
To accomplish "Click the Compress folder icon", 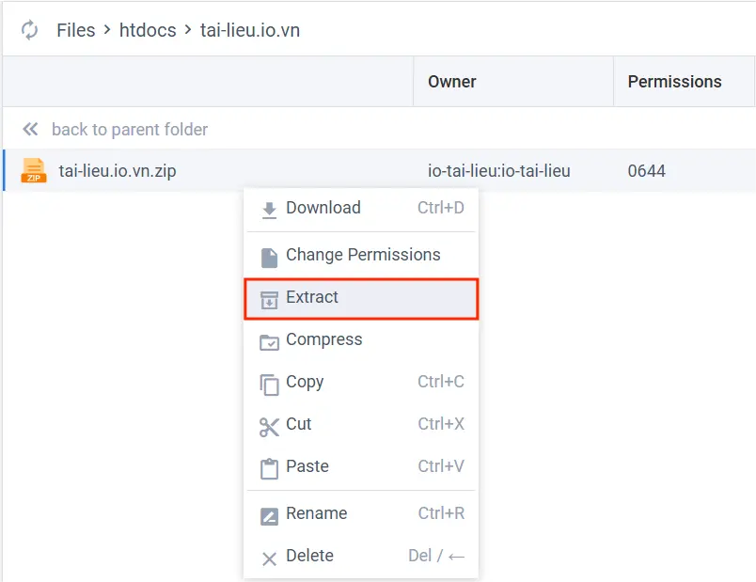I will tap(268, 339).
